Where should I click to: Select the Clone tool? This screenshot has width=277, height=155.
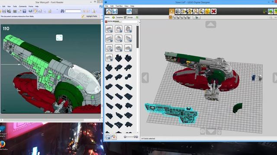click(178, 12)
